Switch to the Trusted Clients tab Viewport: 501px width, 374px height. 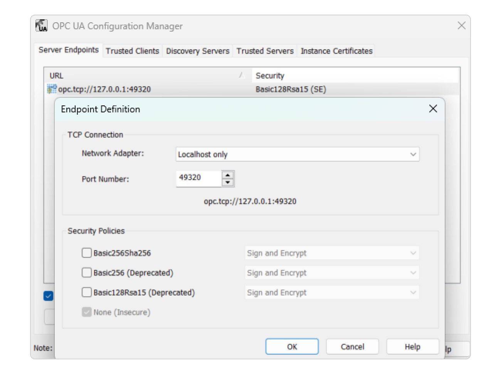click(132, 51)
